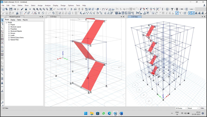Click the Run Analysis play arrow
The width and height of the screenshot is (207, 117).
pyautogui.click(x=30, y=9)
